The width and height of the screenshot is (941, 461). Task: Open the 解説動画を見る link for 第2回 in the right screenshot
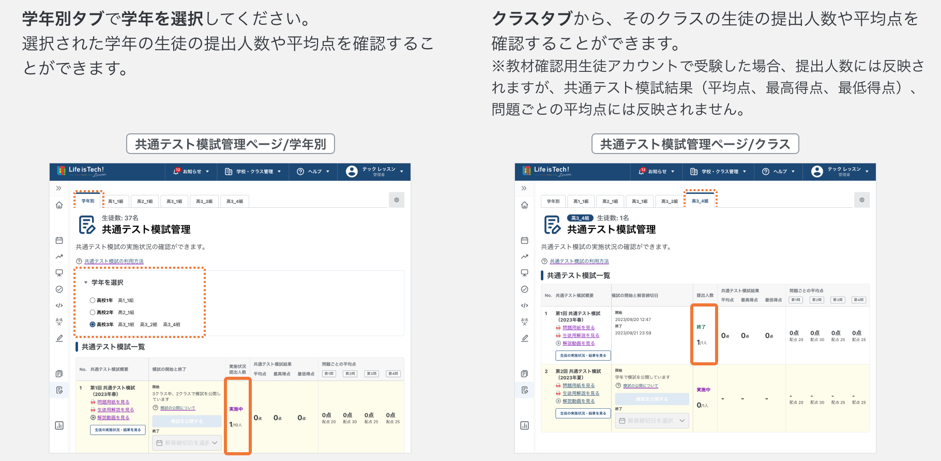579,401
